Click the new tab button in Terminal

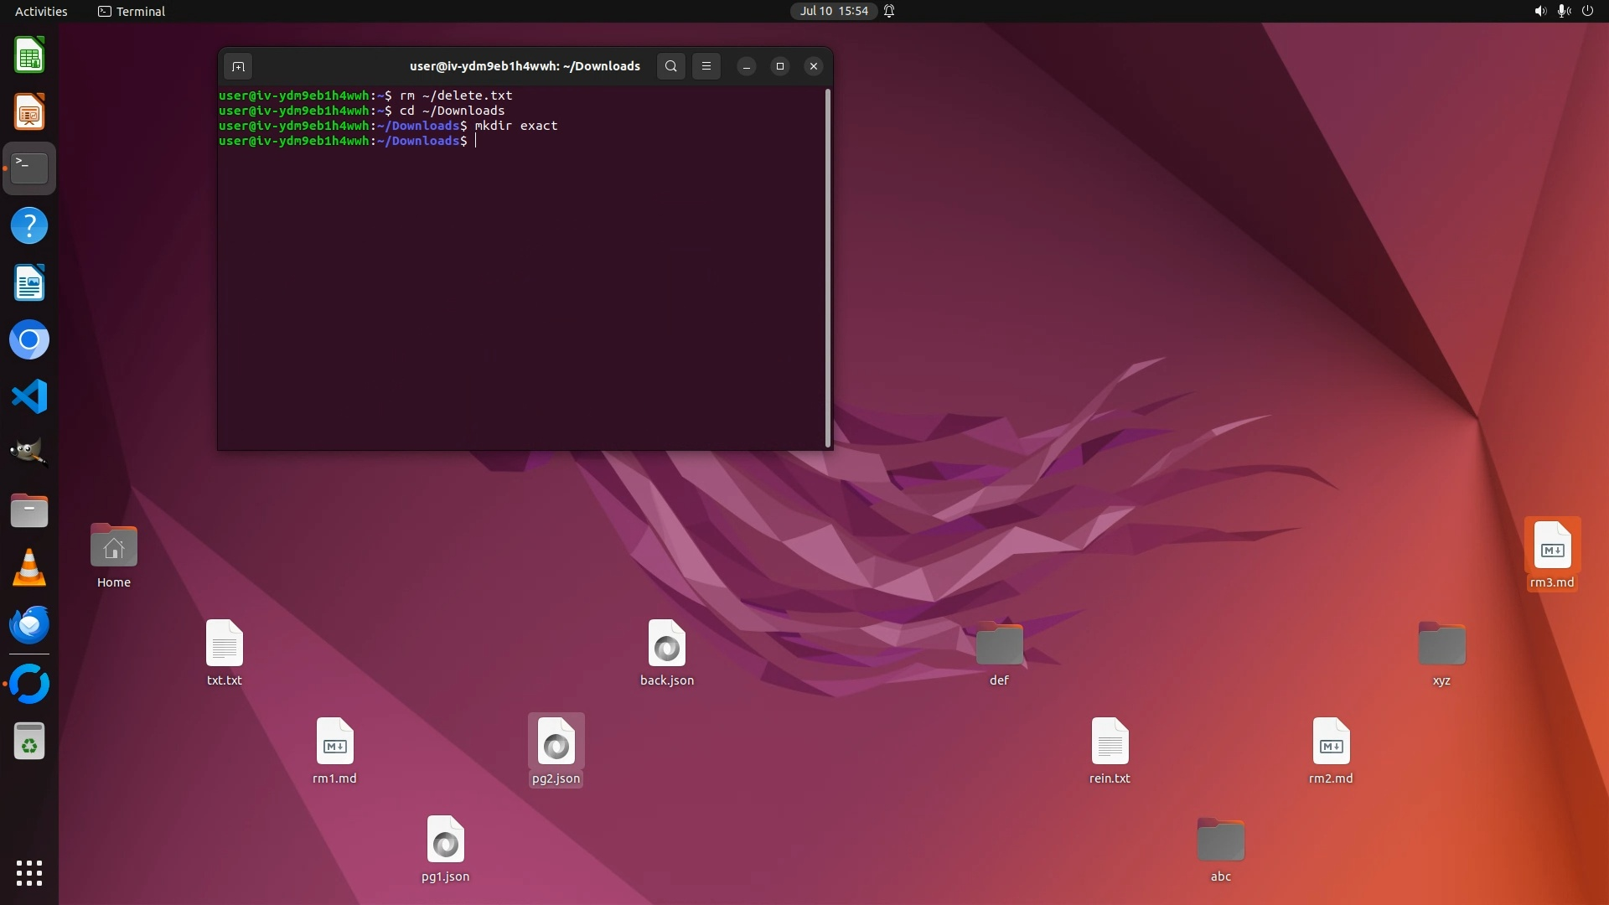238,66
